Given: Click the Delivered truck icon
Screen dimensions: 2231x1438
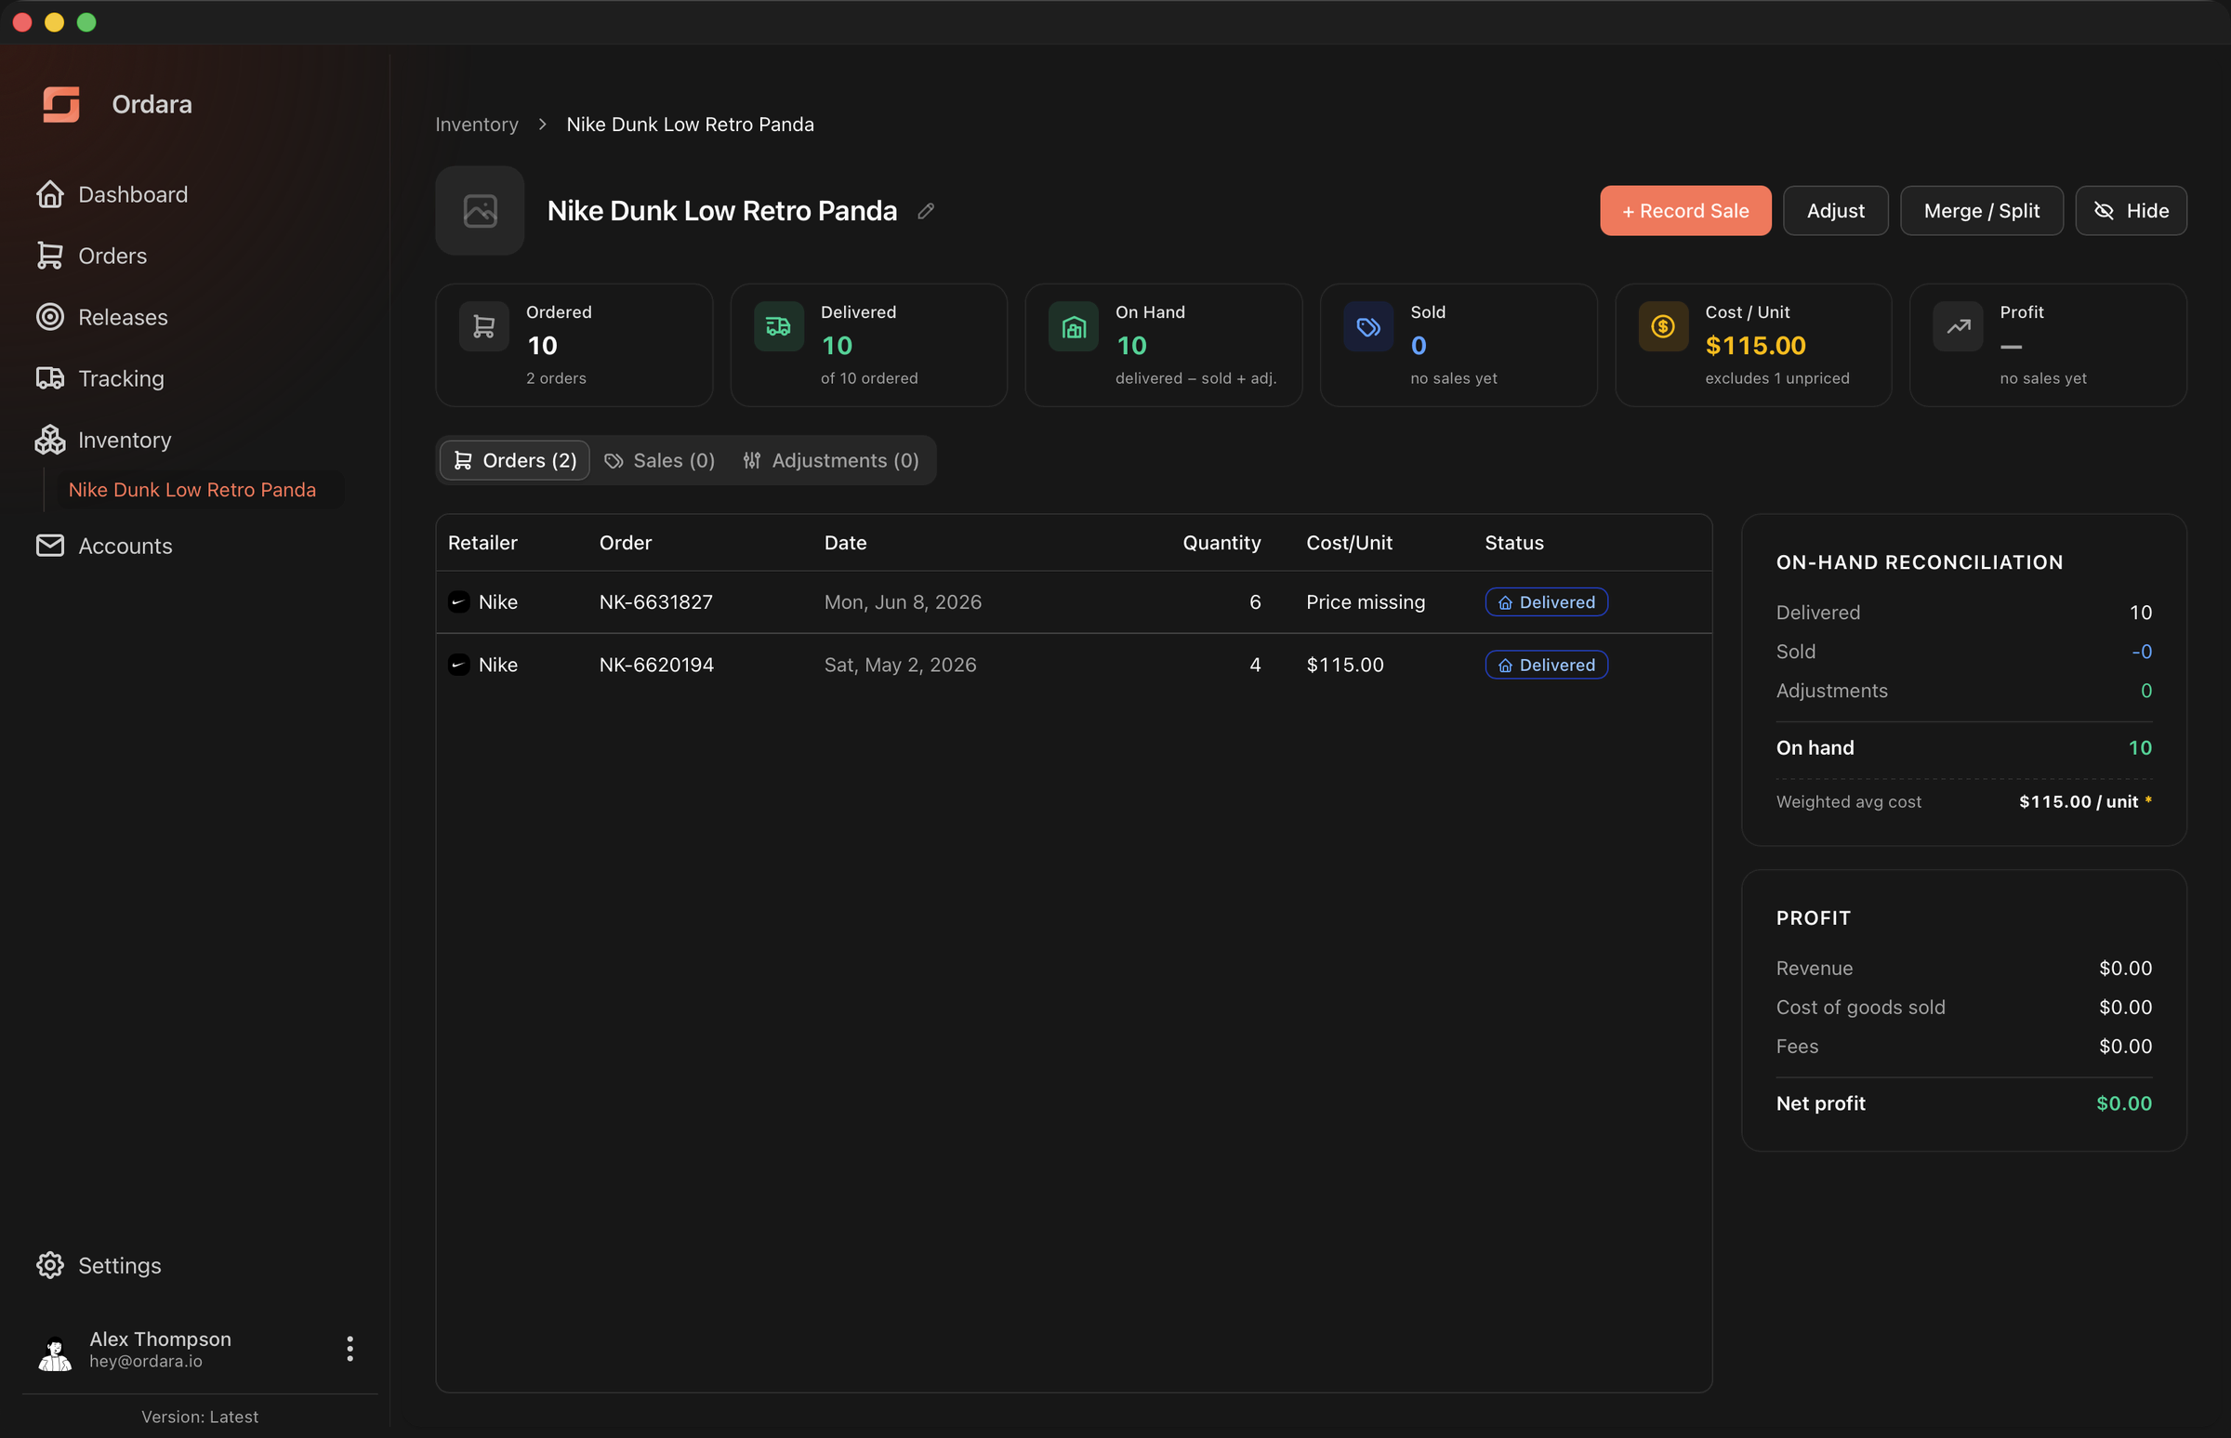Looking at the screenshot, I should (x=779, y=327).
